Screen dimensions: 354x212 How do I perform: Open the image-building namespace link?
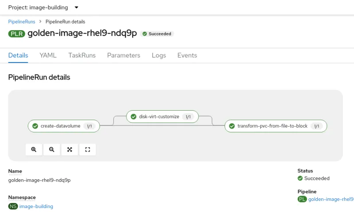[x=36, y=206]
